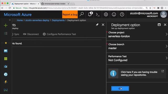
Task: Open All resources grid icon
Action: click(x=6, y=58)
